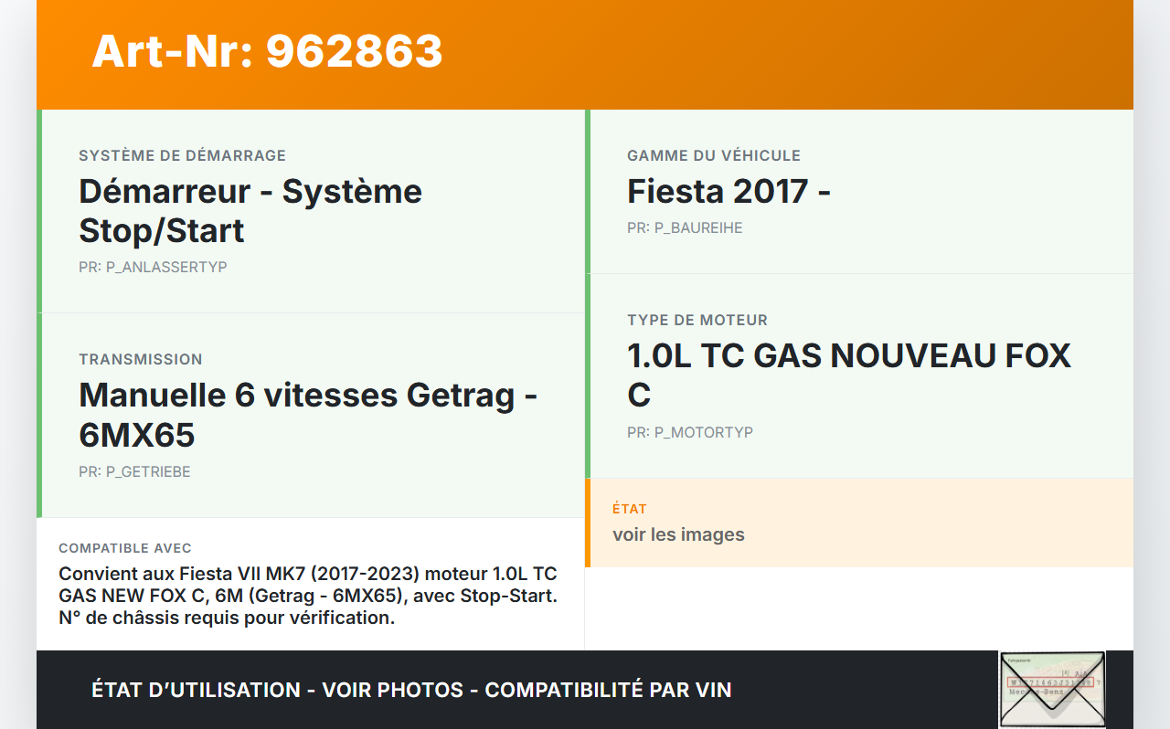Image resolution: width=1170 pixels, height=729 pixels.
Task: Click the envelope VIN icon
Action: (x=1051, y=689)
